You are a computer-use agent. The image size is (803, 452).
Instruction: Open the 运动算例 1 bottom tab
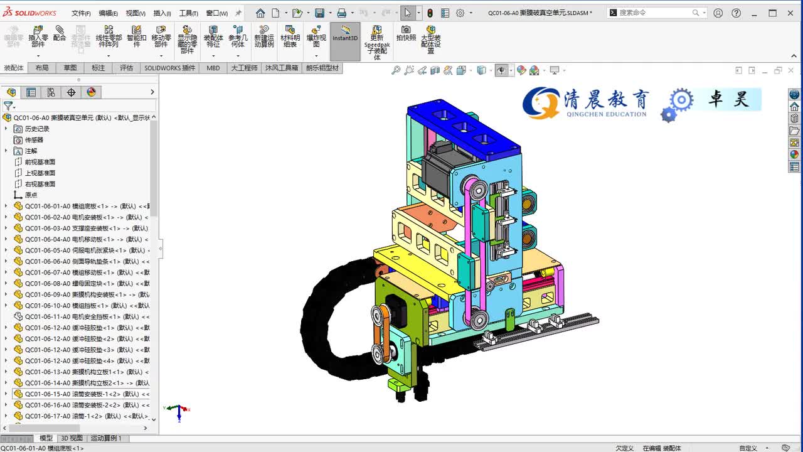tap(106, 438)
